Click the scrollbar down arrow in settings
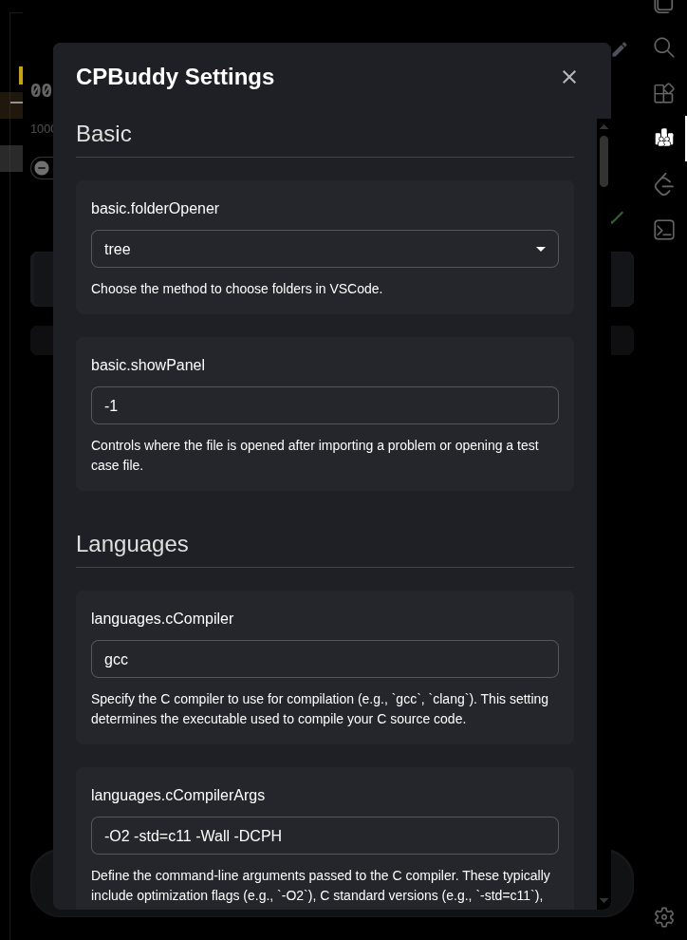The image size is (687, 940). tap(603, 900)
